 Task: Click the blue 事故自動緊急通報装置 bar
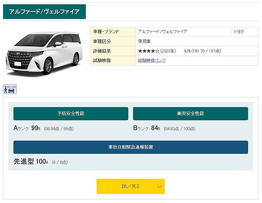point(131,147)
